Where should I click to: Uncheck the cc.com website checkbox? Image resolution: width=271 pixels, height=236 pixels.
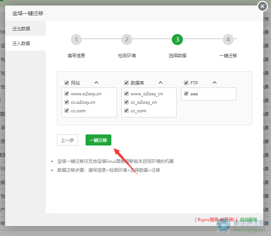tap(67, 110)
